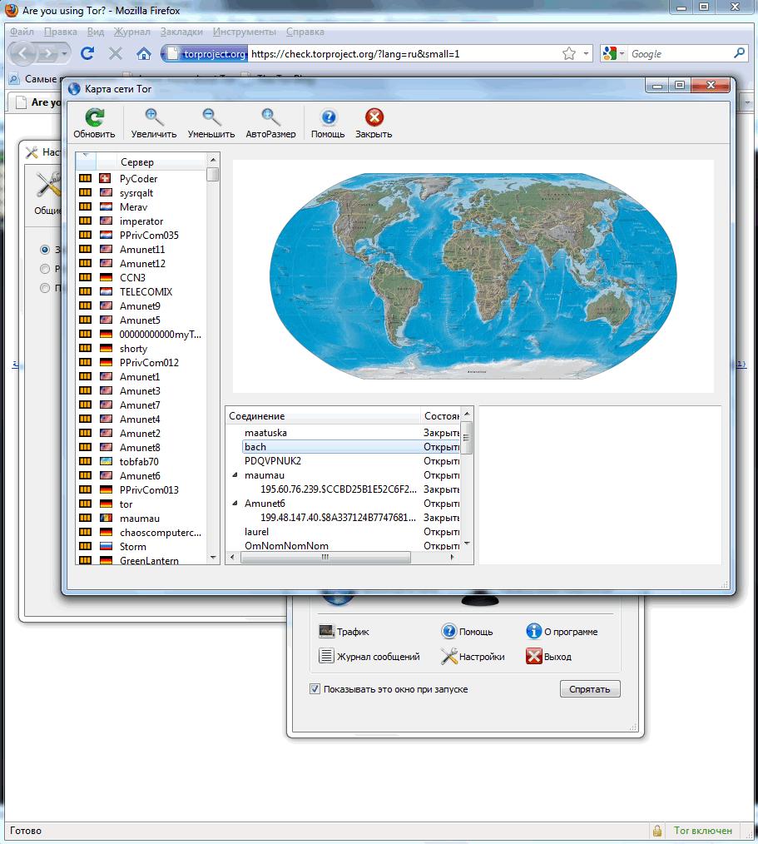Open the back/forward history dropdown

coord(64,53)
